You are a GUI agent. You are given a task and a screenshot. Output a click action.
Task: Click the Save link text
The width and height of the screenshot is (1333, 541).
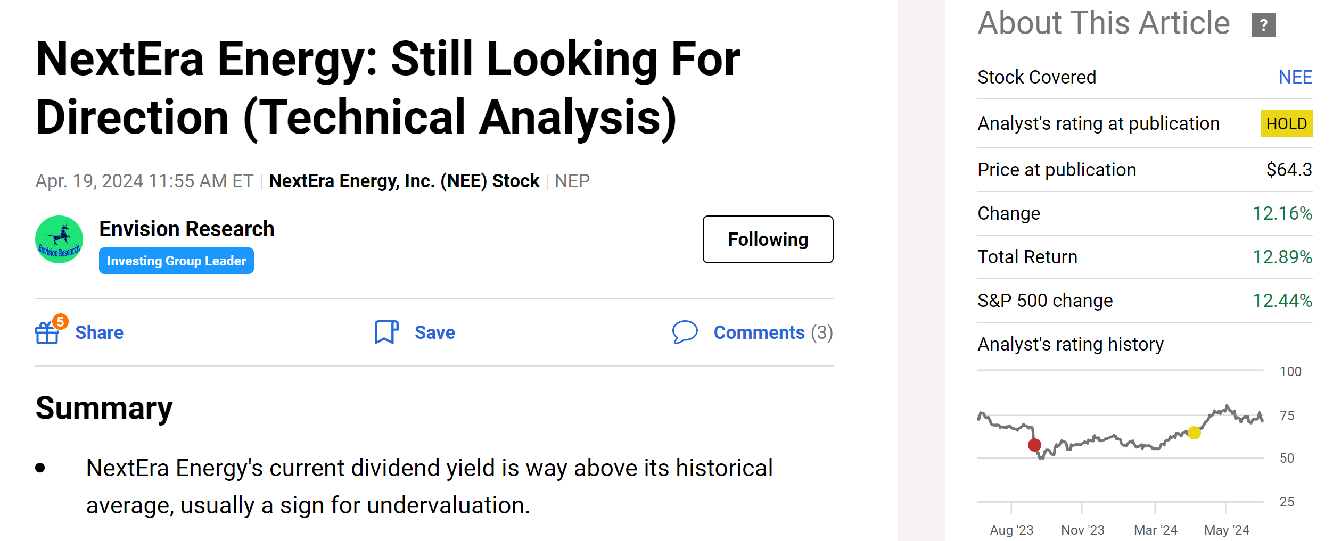[434, 332]
